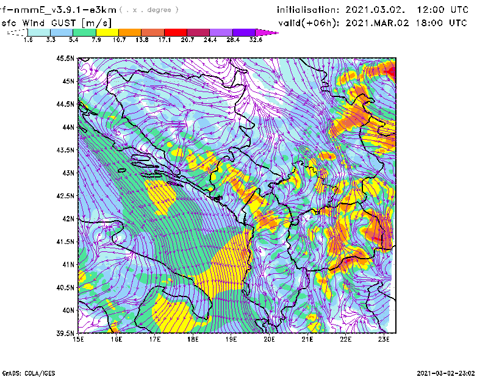Click the '43.5N' latitude label
Screen dimensions: 488x377
[x=65, y=150]
